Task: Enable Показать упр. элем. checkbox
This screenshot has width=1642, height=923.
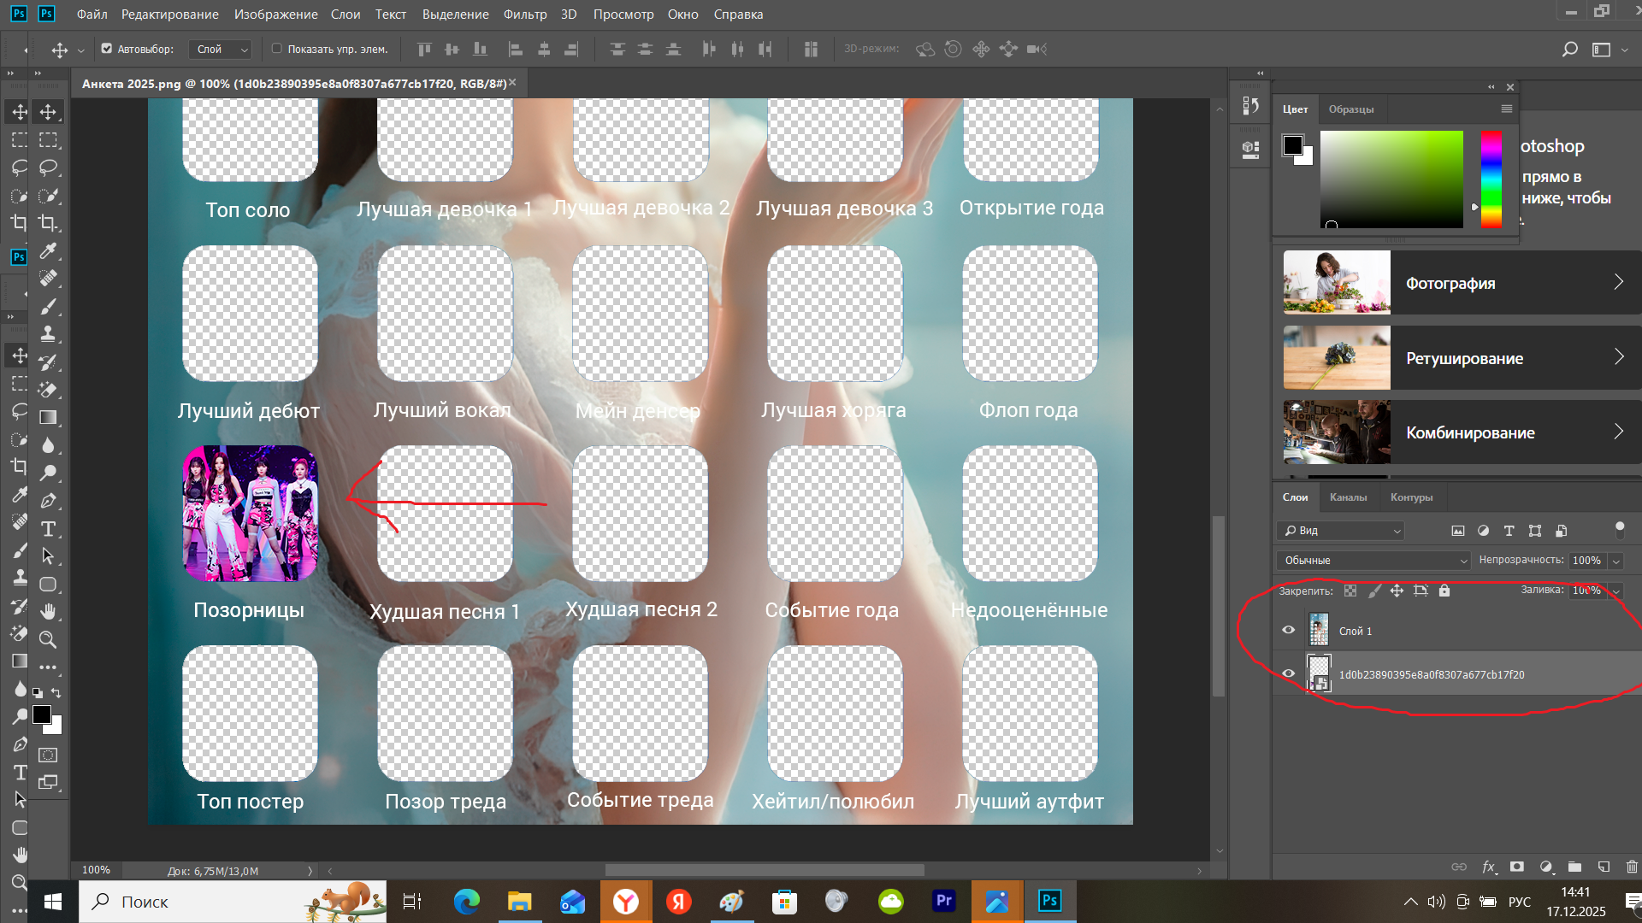Action: 276,49
